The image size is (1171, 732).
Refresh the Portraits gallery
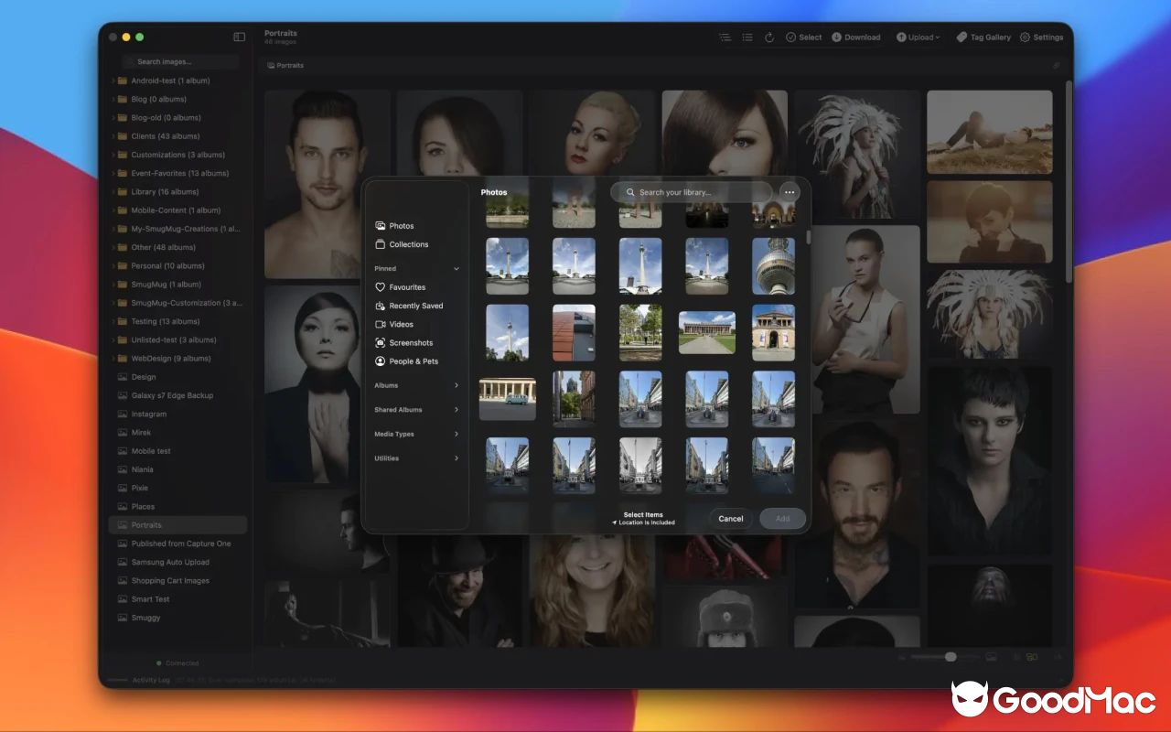(x=770, y=37)
